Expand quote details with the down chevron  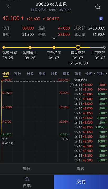pyautogui.click(x=54, y=38)
